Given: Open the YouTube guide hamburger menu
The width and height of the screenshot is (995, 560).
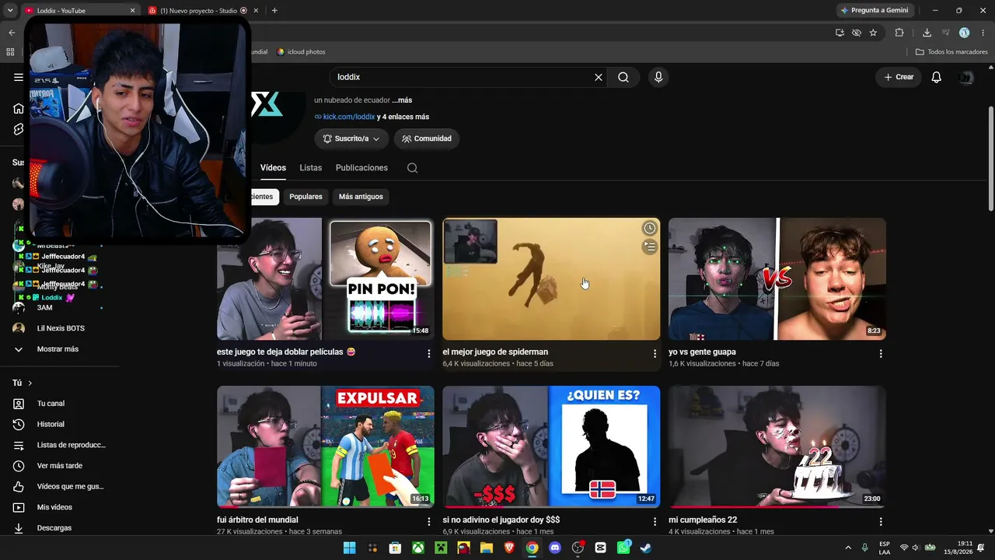Looking at the screenshot, I should pyautogui.click(x=19, y=77).
